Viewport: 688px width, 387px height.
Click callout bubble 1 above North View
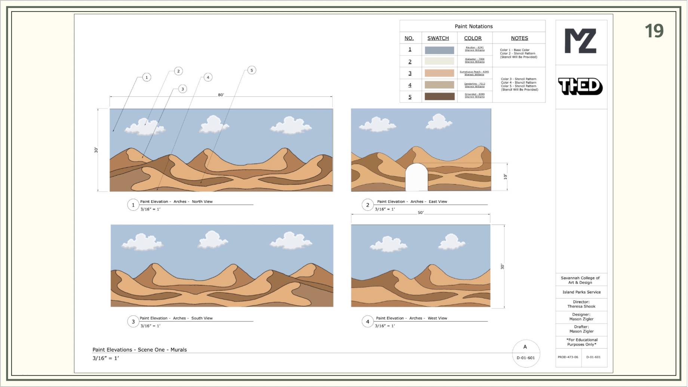(x=147, y=77)
